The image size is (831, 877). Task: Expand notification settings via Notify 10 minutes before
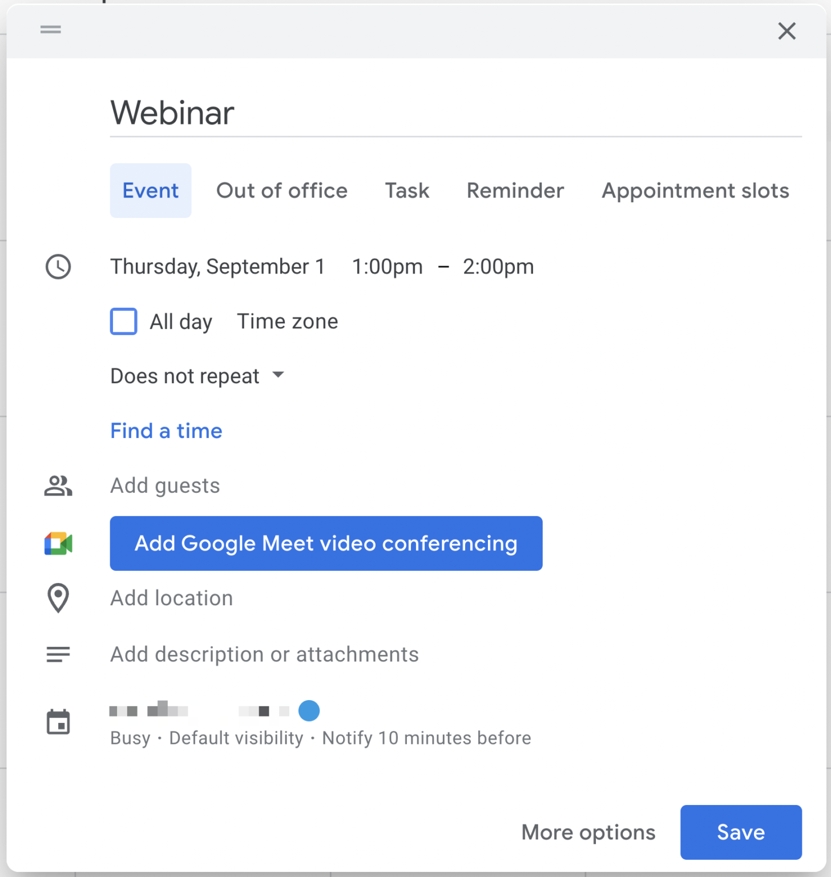426,737
